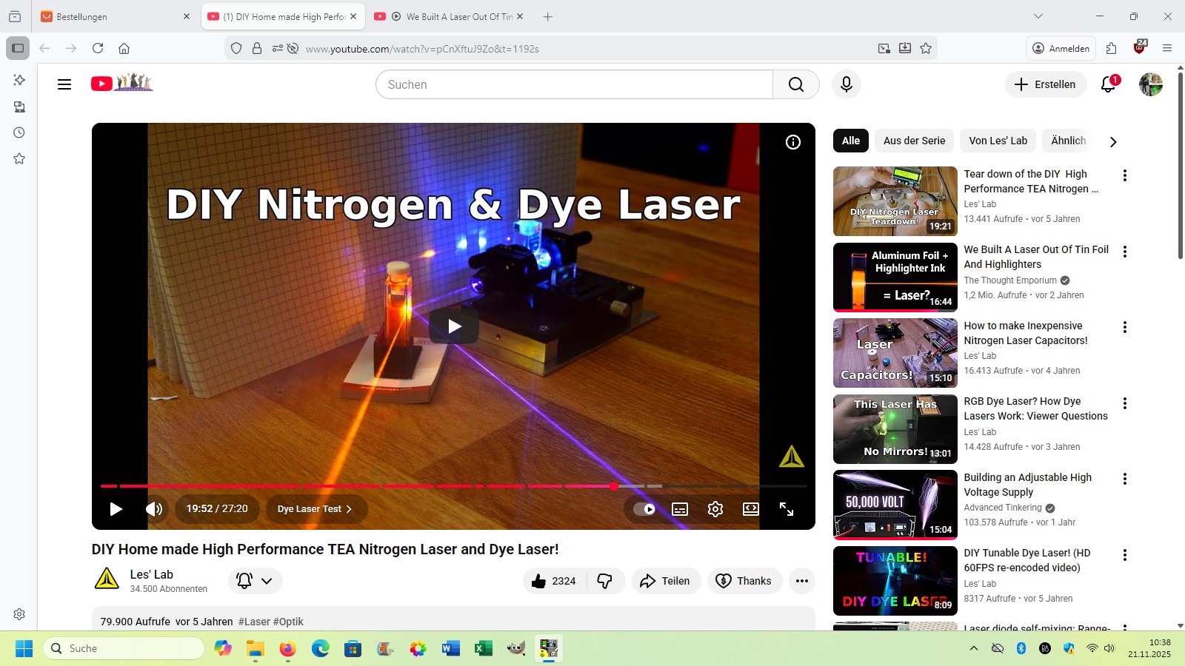Toggle the browser sidebar
Screen dimensions: 1185x666
coord(18,48)
